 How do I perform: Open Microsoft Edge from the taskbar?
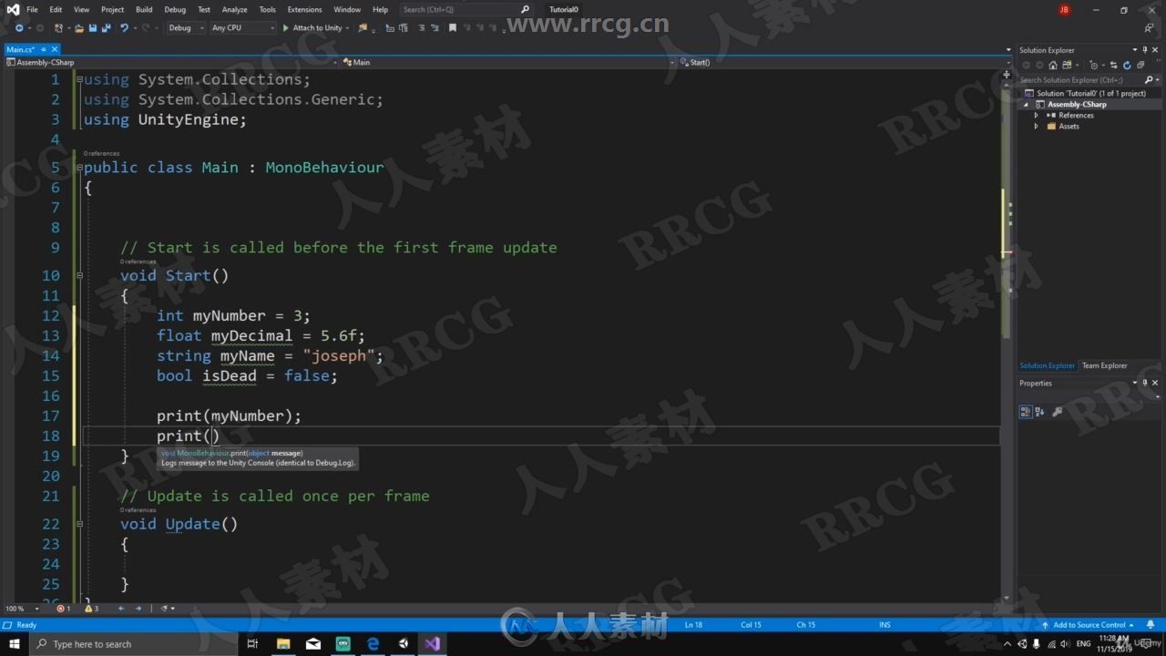[x=373, y=644]
